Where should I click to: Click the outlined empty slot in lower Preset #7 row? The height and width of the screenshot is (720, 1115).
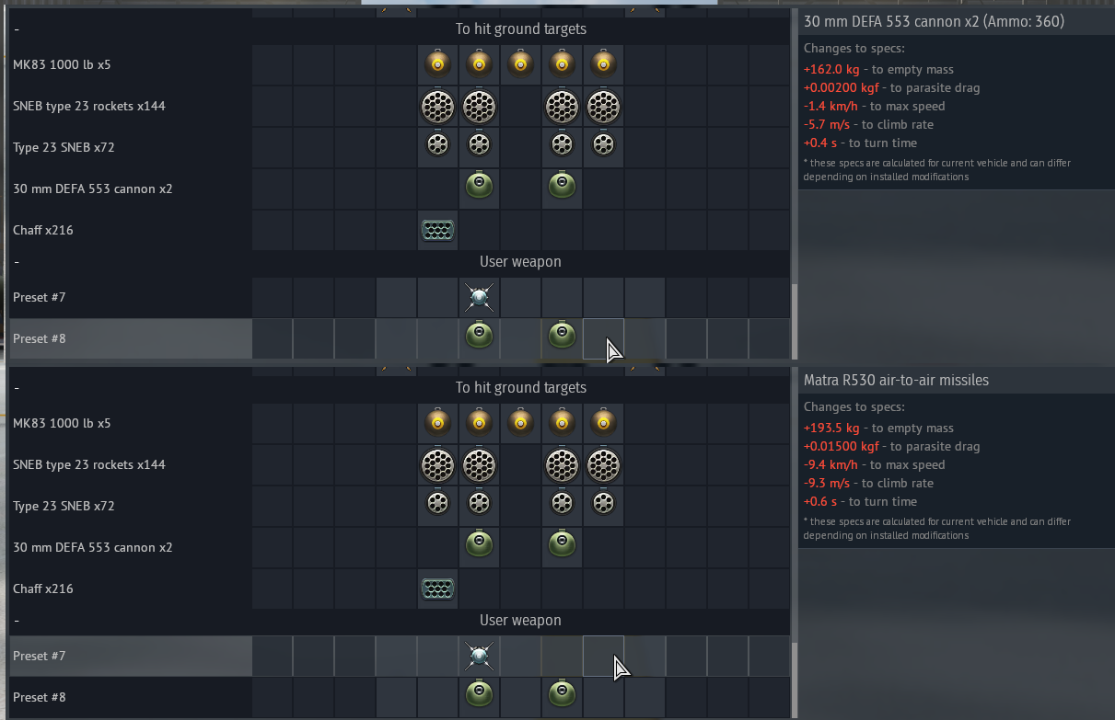point(603,656)
